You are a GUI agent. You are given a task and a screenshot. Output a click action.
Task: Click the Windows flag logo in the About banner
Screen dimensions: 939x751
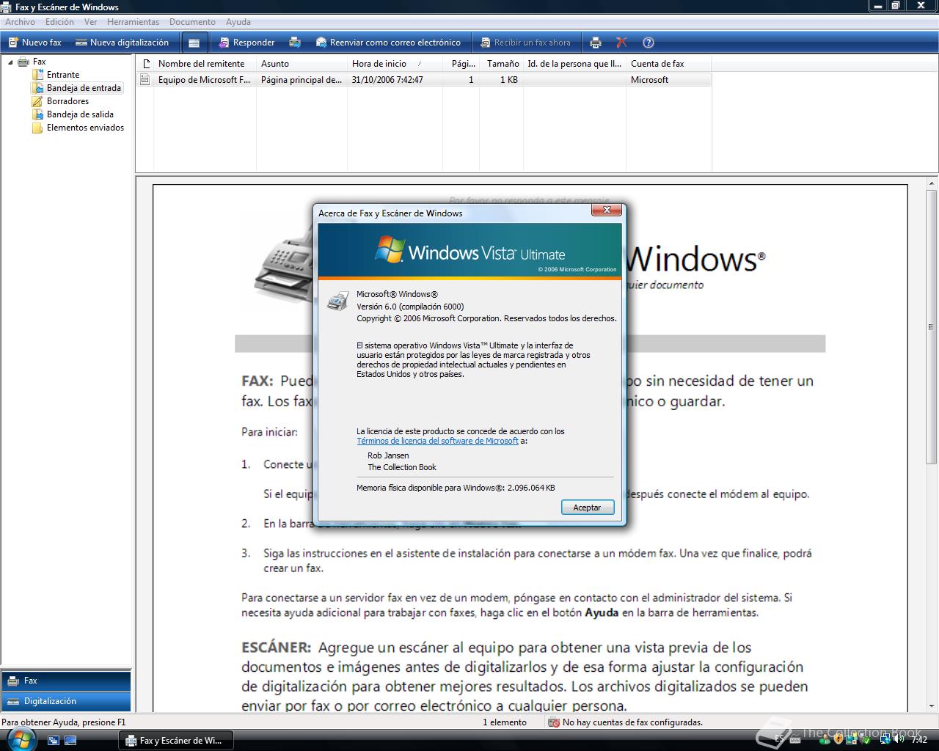point(390,250)
